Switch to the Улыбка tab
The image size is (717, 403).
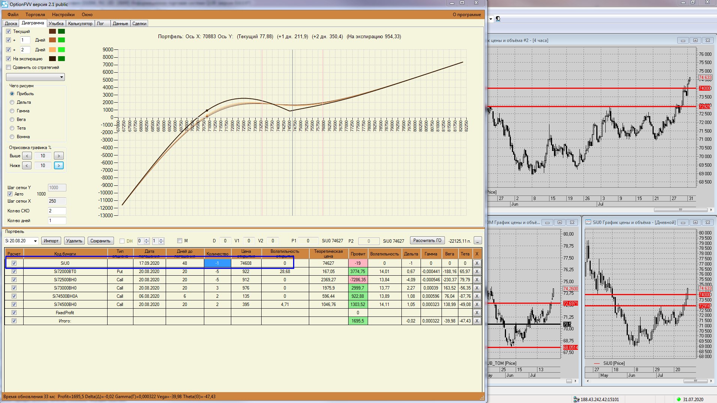click(56, 24)
